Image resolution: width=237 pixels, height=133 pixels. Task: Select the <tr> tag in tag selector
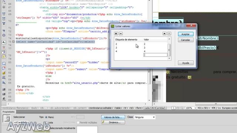point(126,108)
